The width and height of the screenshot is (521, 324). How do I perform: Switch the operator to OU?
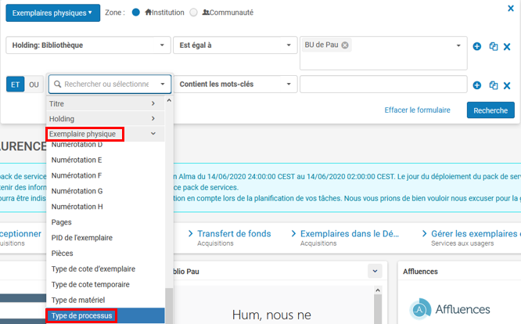(x=34, y=85)
